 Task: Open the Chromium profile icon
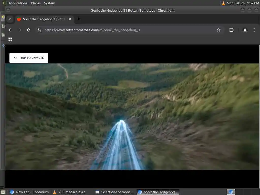(x=245, y=30)
